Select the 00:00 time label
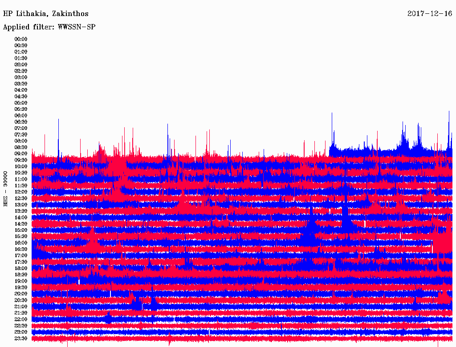The image size is (456, 347). pos(21,39)
